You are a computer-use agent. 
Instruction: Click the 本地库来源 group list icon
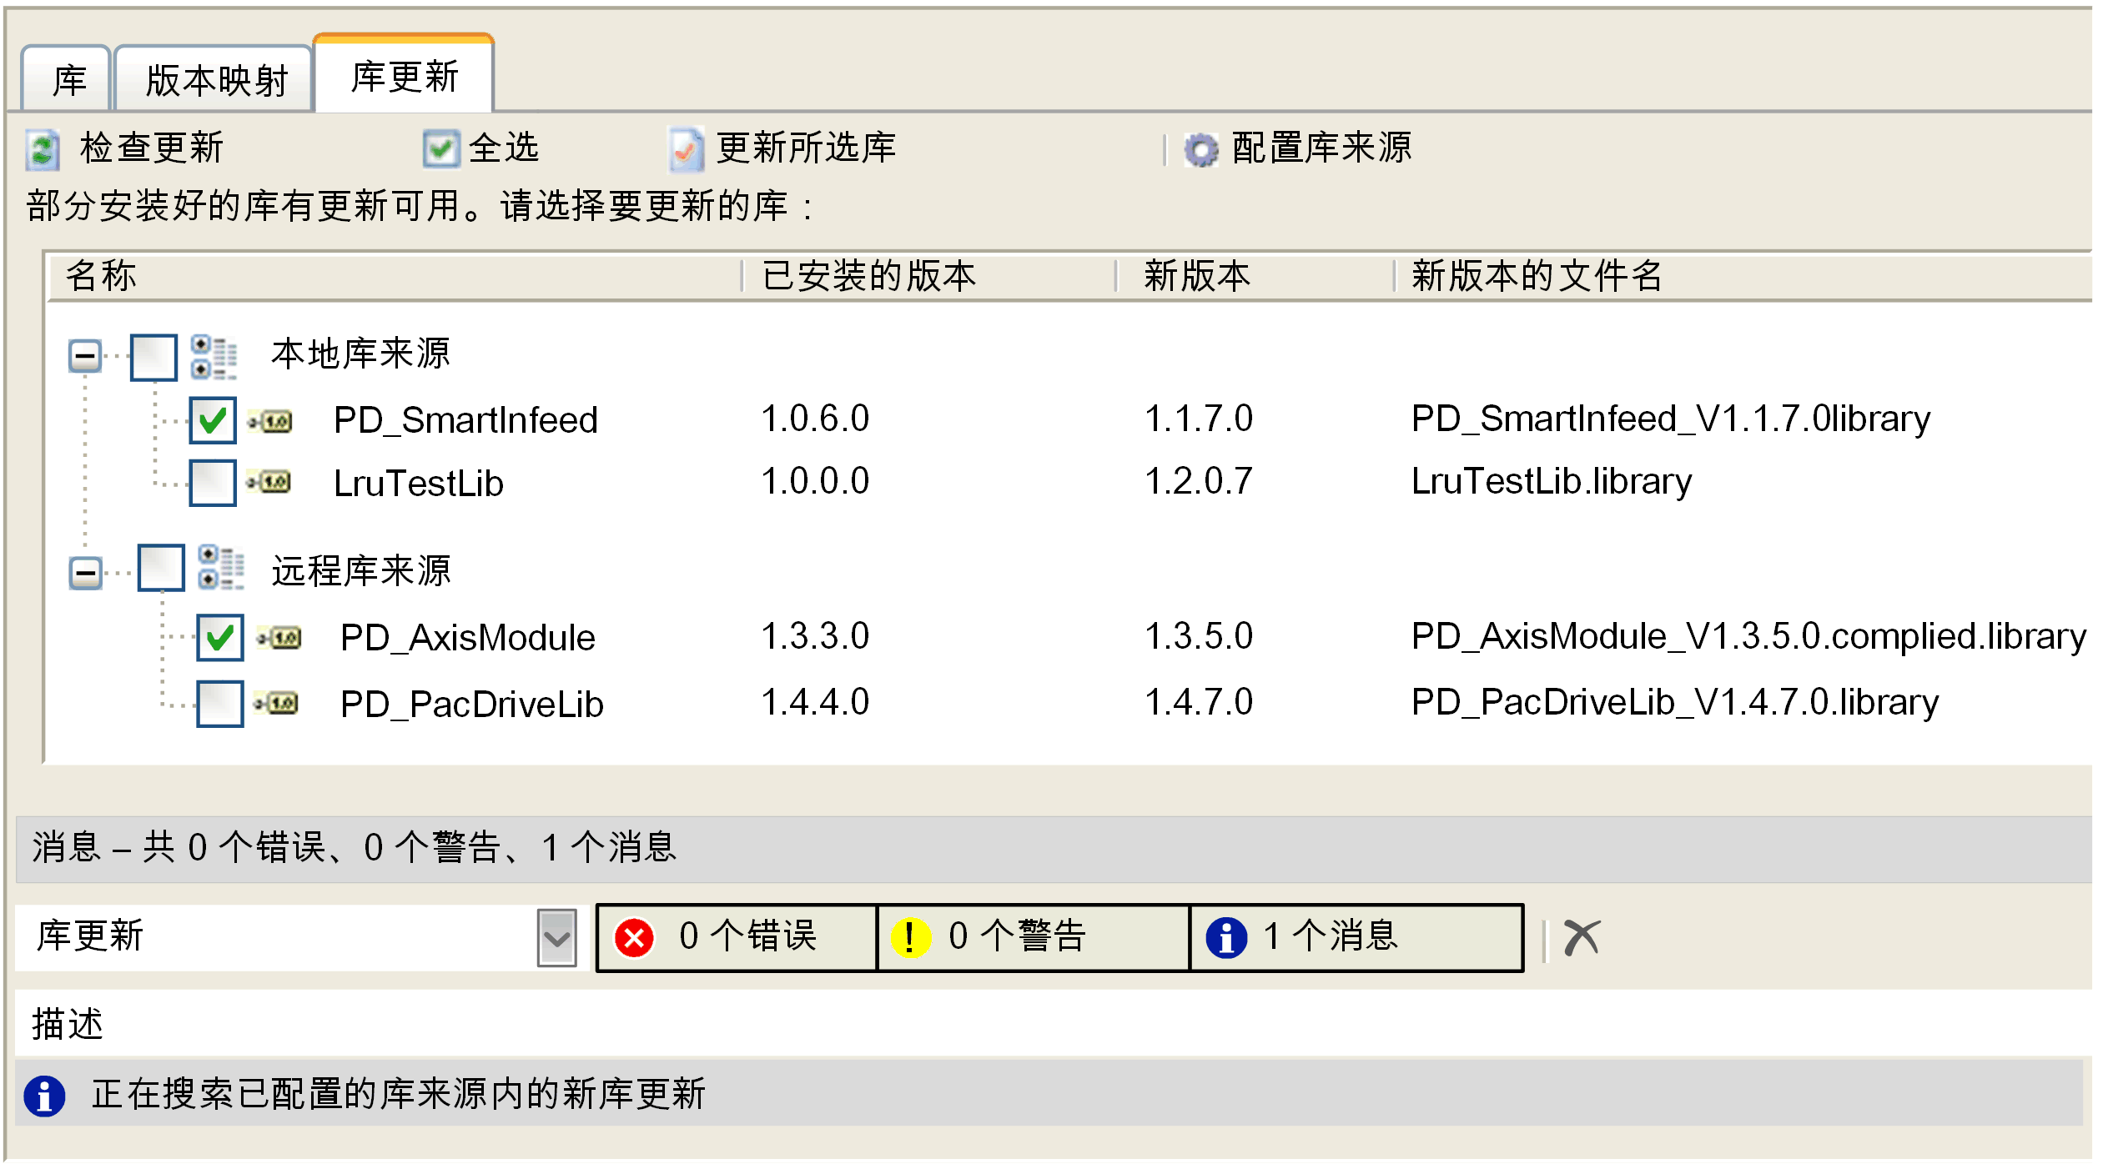coord(214,357)
